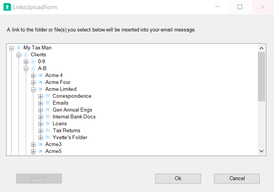Screen dimensions: 274x192
Task: Click the group icon next to Clients
Action: pyautogui.click(x=26, y=55)
